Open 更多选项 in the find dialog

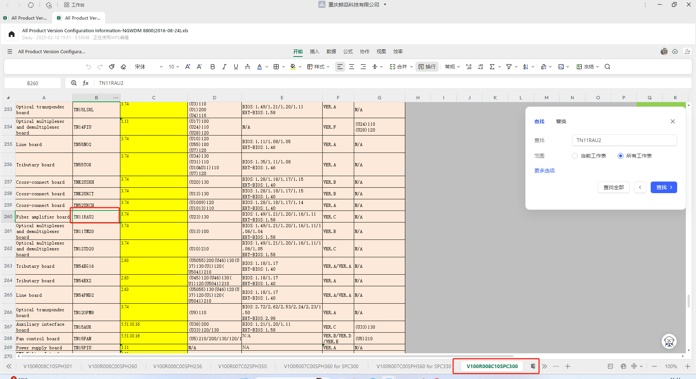point(544,170)
